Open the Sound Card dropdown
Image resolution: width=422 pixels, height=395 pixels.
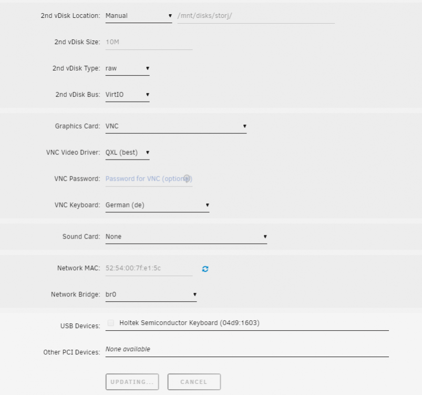186,236
